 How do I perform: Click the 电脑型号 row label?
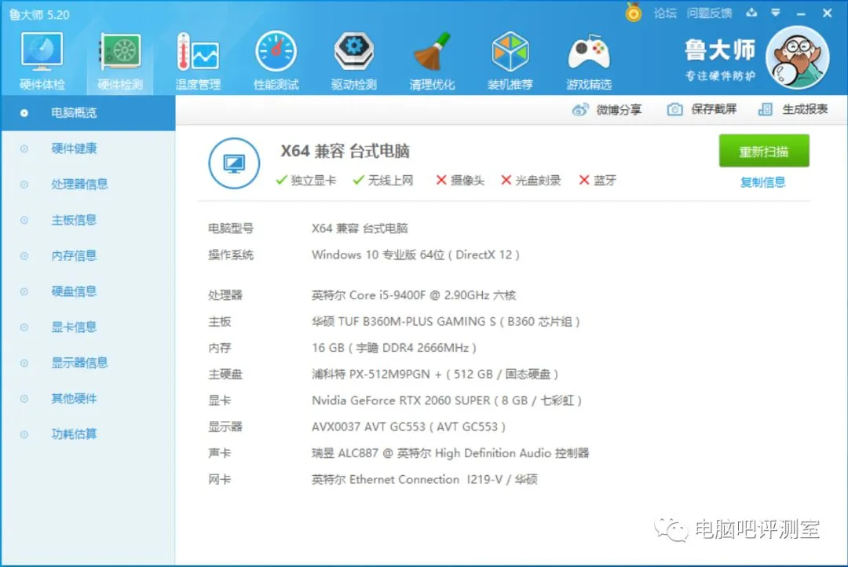pyautogui.click(x=231, y=229)
